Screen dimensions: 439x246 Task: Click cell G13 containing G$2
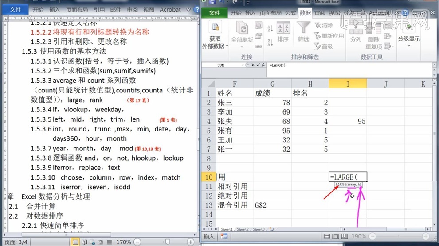click(x=272, y=205)
